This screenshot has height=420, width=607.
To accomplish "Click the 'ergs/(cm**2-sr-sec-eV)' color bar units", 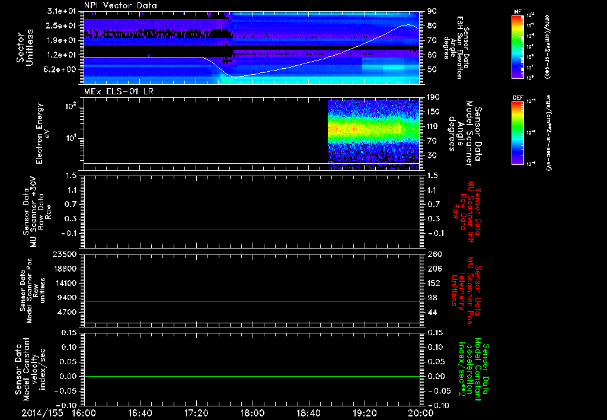I will (x=548, y=133).
